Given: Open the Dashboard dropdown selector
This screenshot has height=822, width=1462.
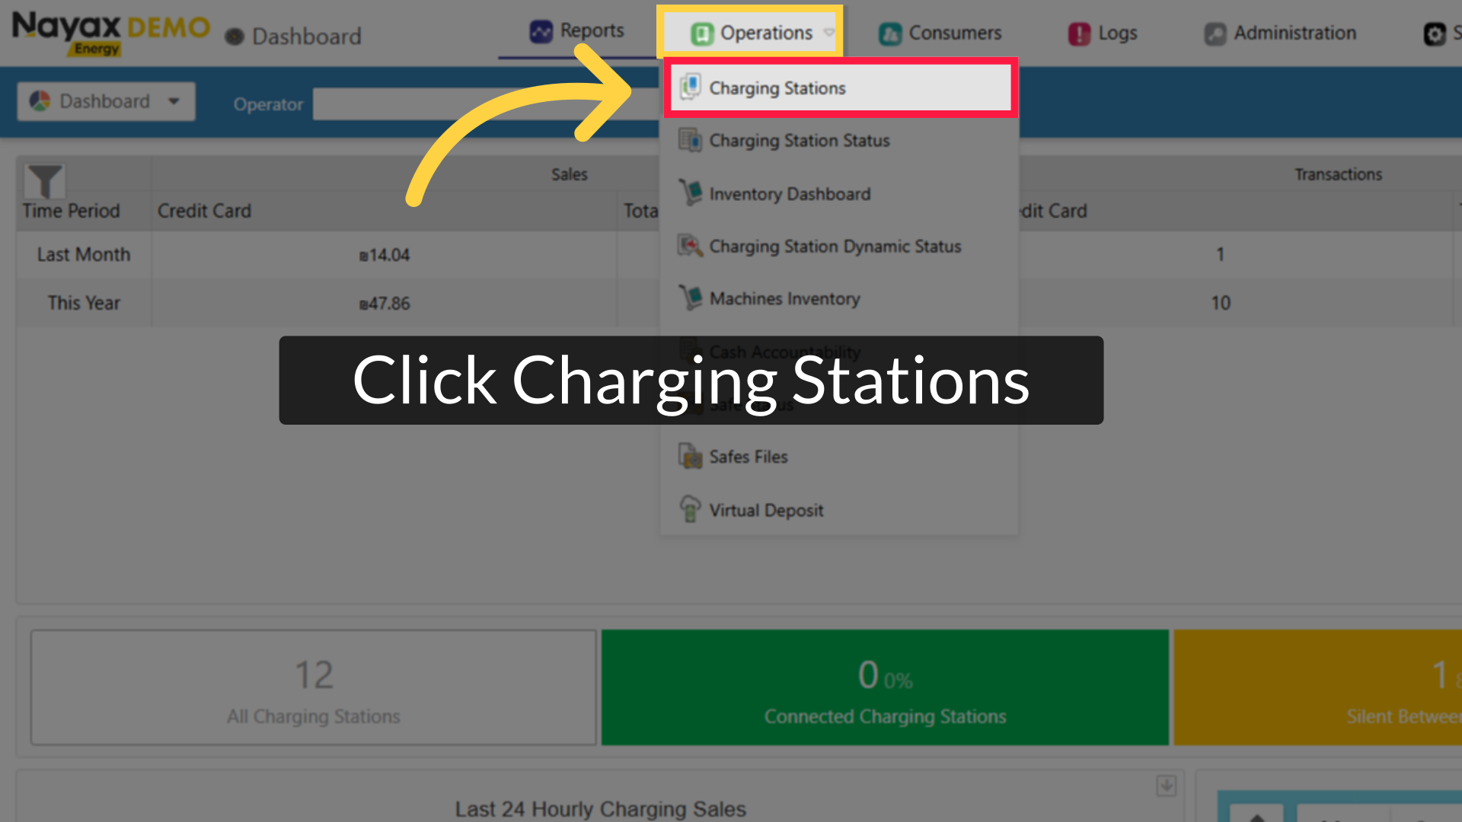Looking at the screenshot, I should [x=106, y=101].
